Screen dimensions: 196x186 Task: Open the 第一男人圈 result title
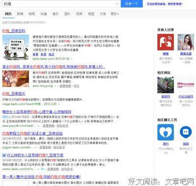click(x=41, y=177)
